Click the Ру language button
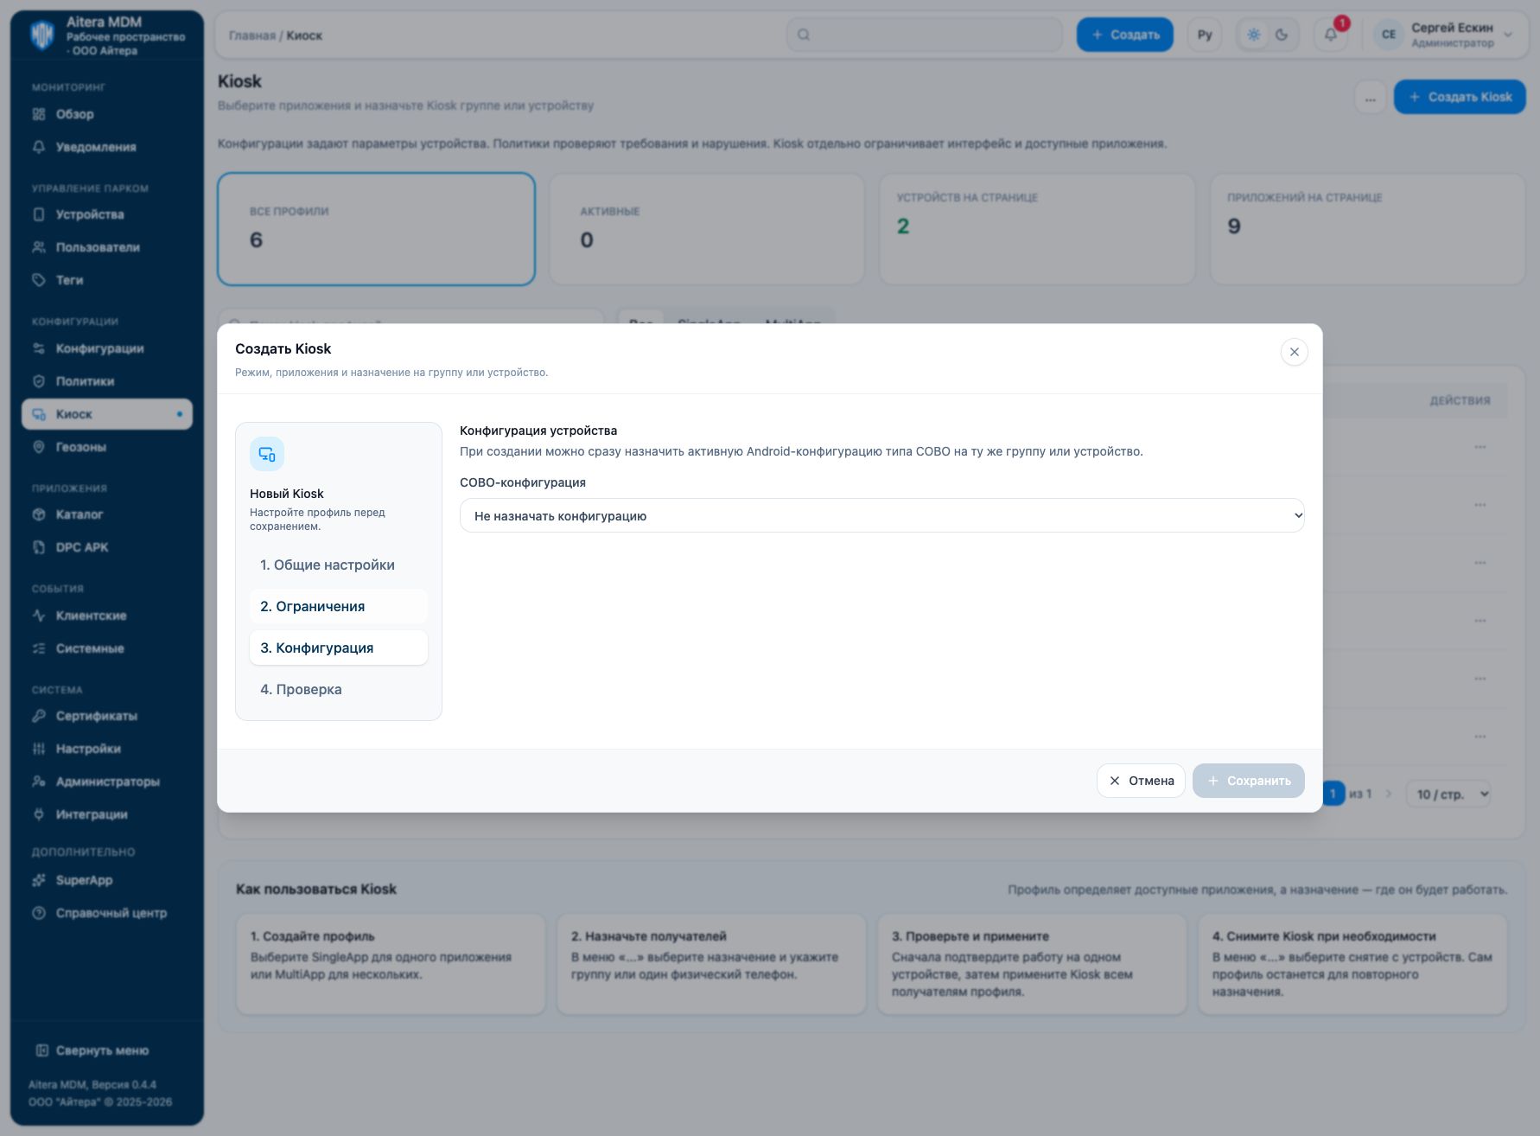The width and height of the screenshot is (1540, 1136). coord(1205,35)
